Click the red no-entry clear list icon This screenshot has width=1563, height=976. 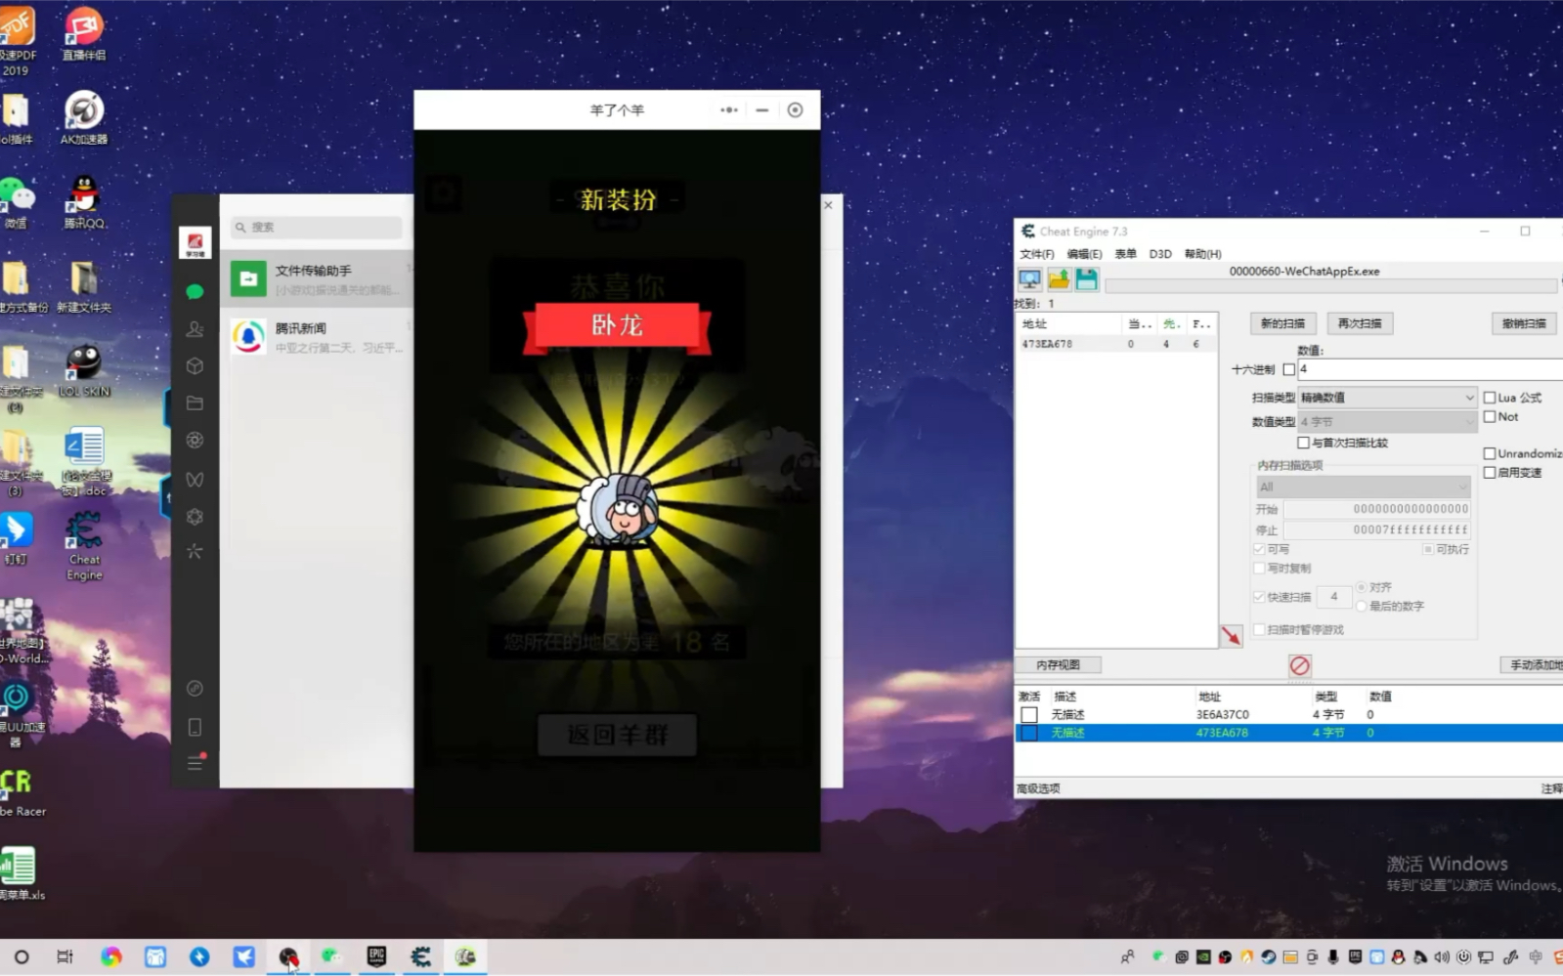click(1299, 665)
